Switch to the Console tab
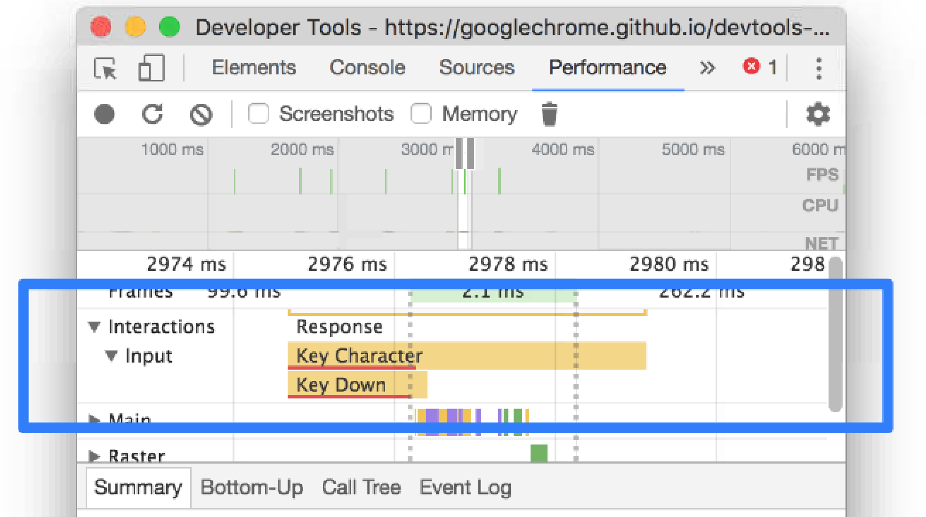The width and height of the screenshot is (926, 517). coord(367,68)
